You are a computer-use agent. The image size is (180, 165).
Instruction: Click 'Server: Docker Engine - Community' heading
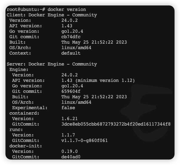click(x=52, y=64)
